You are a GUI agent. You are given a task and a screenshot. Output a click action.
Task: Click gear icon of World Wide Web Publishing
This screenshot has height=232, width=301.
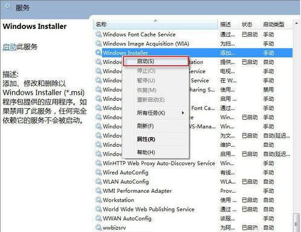tap(99, 209)
